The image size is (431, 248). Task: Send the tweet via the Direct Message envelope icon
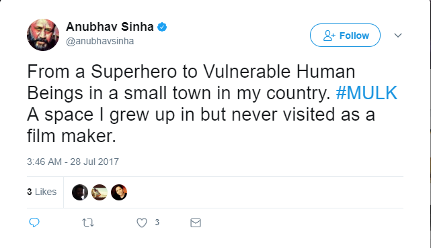coord(196,223)
